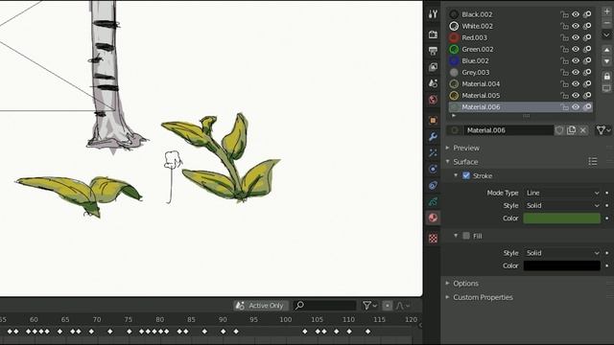Open the Output properties tab

coord(433,51)
